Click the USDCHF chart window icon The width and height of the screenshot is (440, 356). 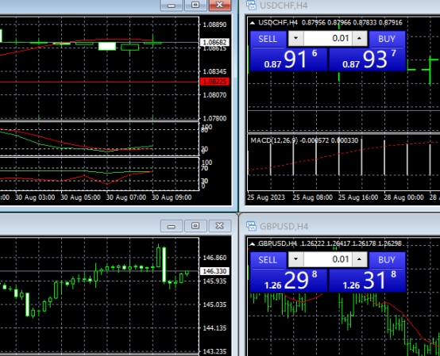click(x=251, y=6)
